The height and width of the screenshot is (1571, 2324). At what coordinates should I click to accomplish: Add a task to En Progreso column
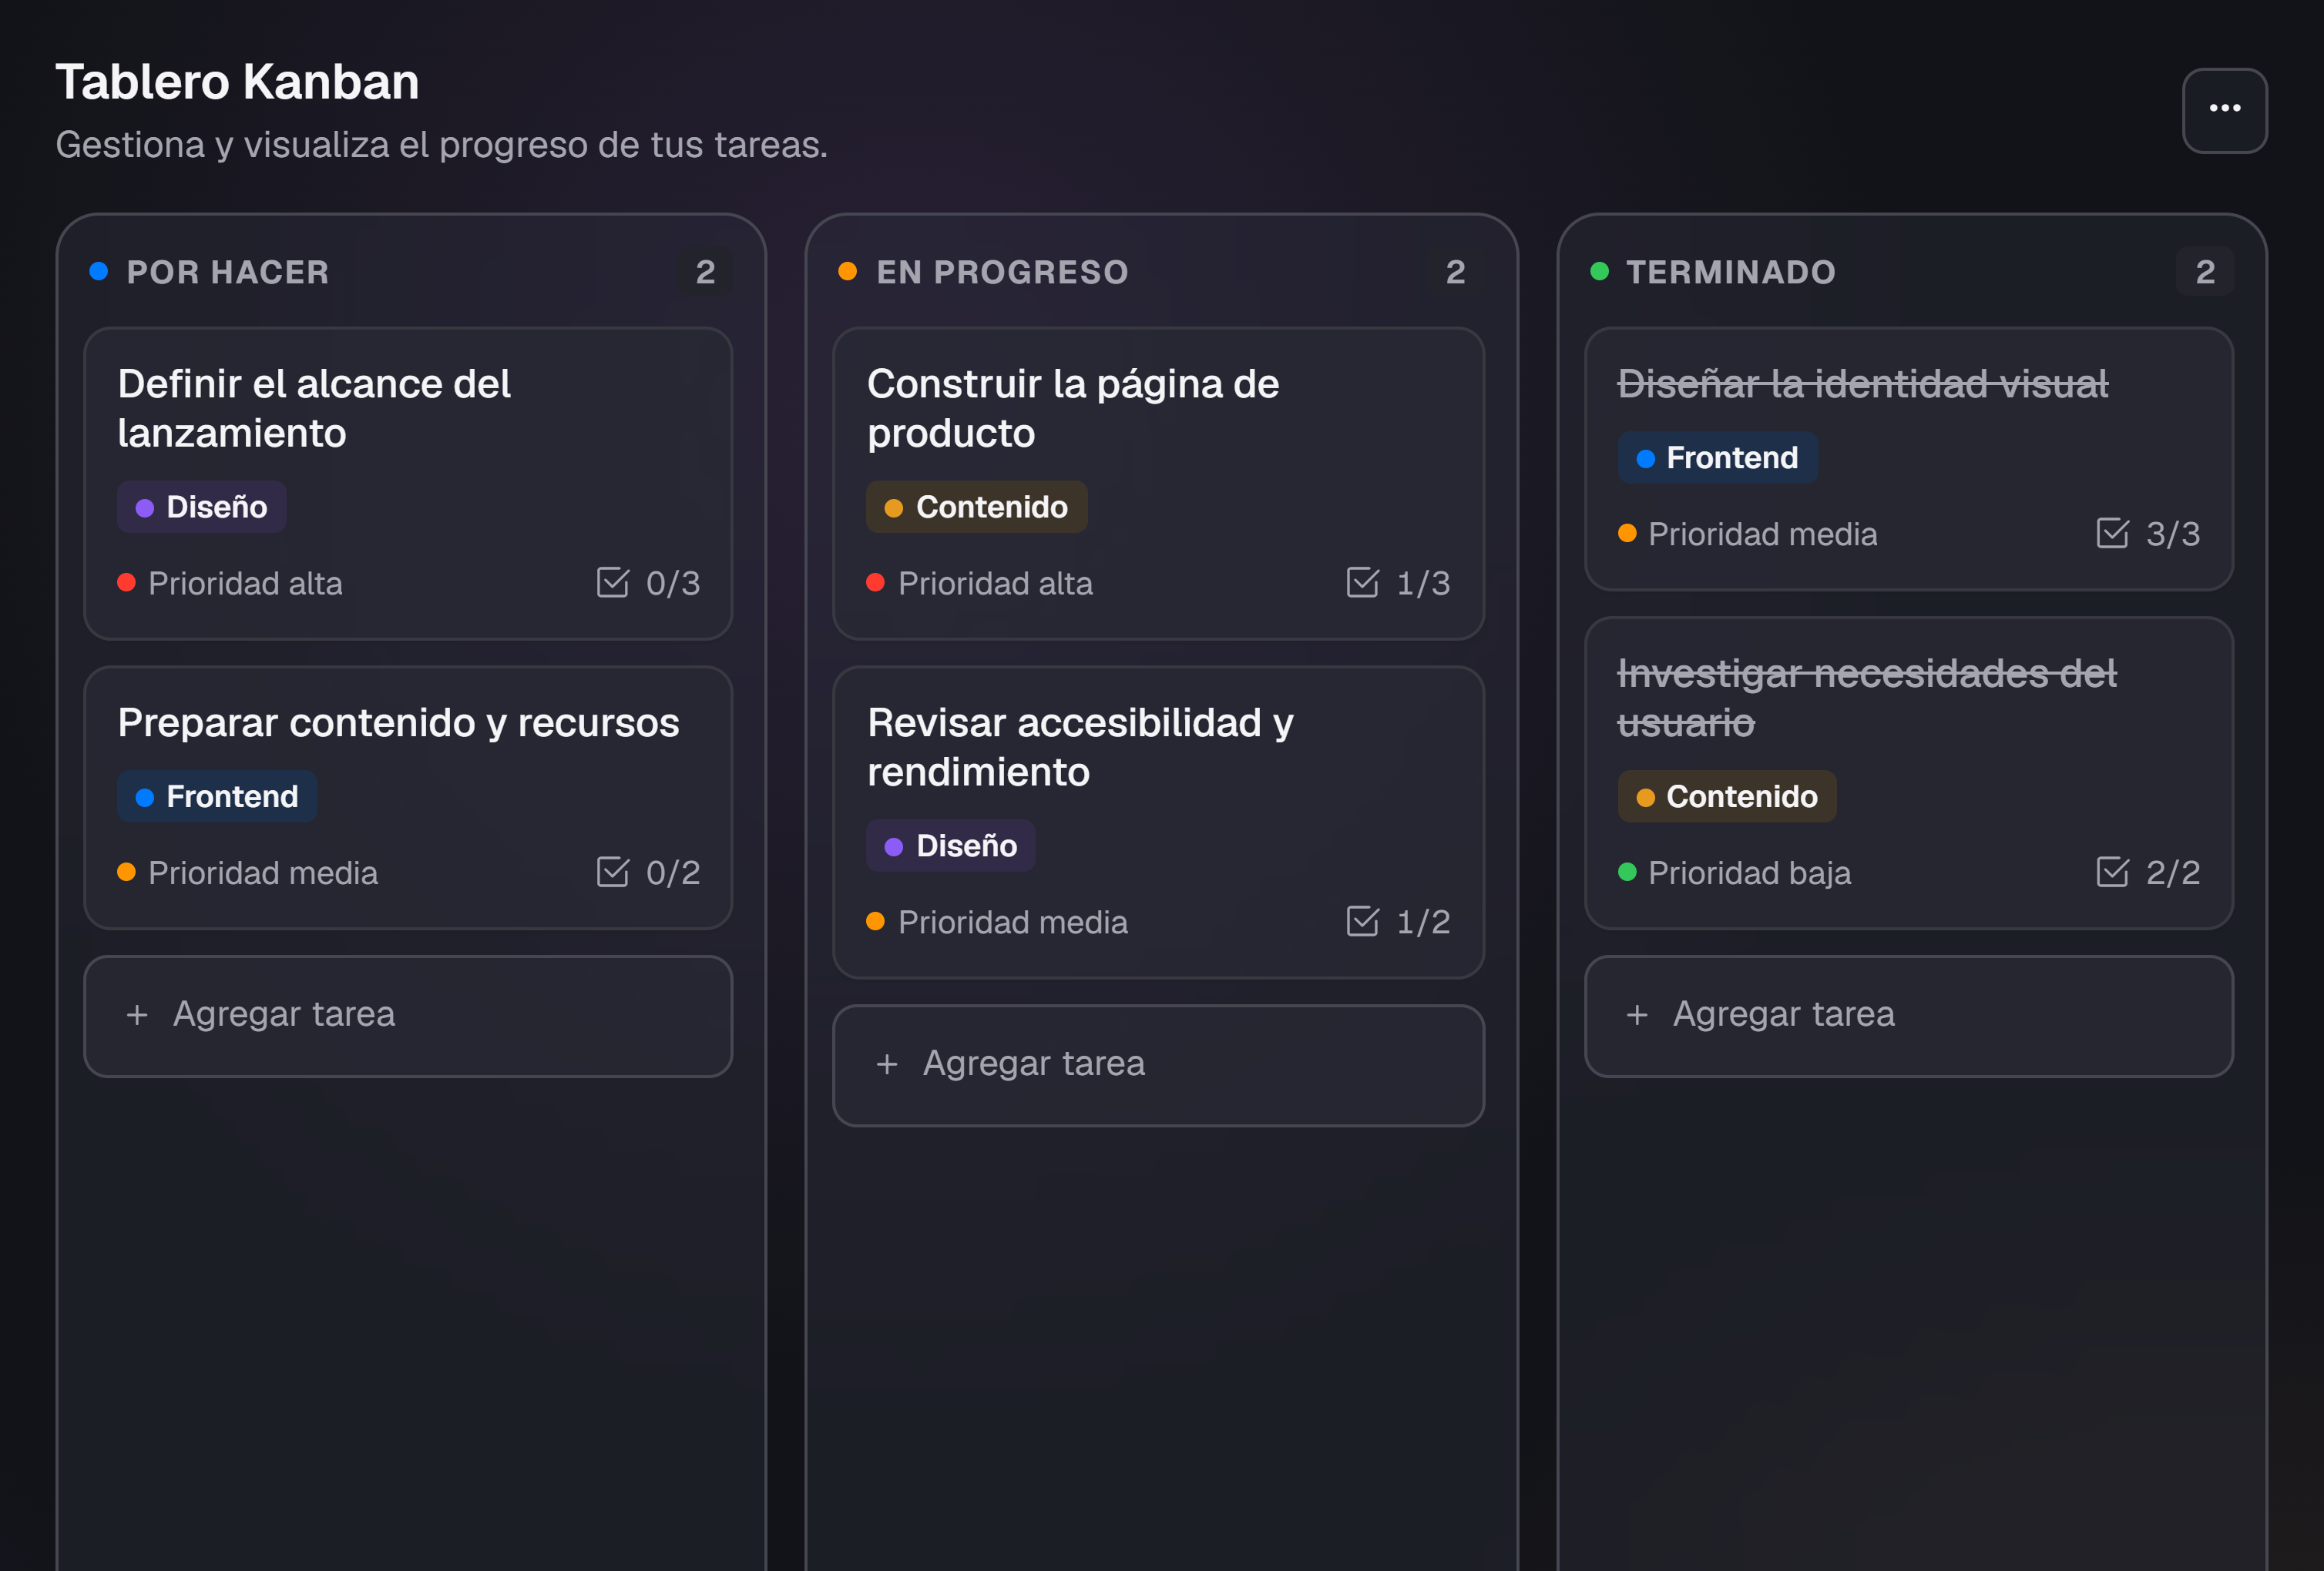point(1158,1064)
